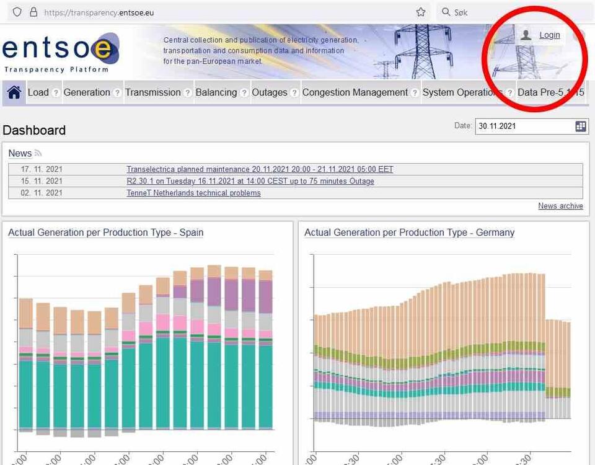Click the Home icon in navigation bar
This screenshot has height=465, width=595.
14,92
